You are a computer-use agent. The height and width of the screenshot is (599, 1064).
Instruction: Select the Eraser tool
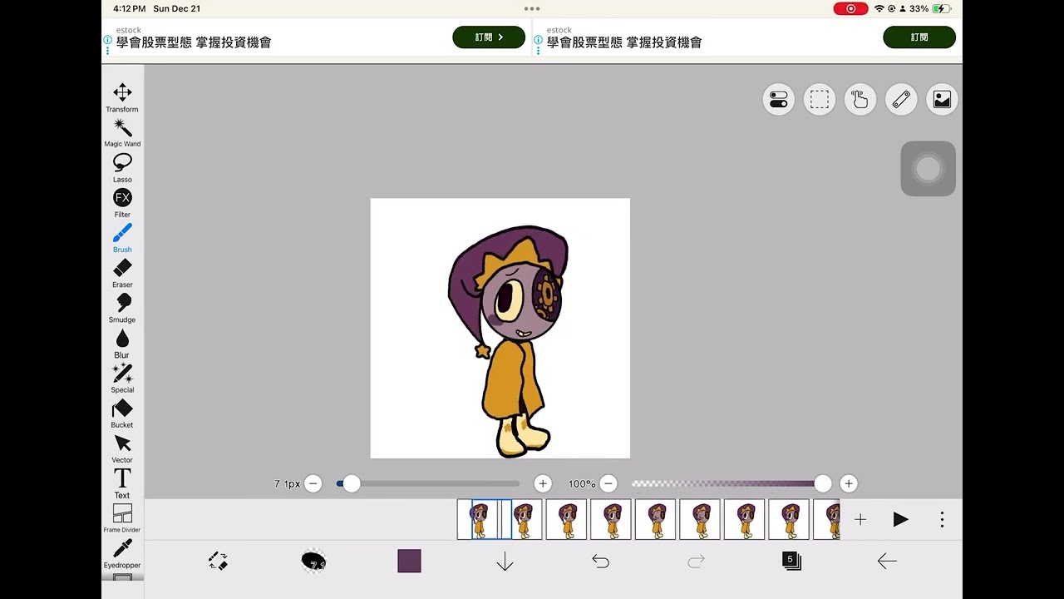pyautogui.click(x=122, y=272)
